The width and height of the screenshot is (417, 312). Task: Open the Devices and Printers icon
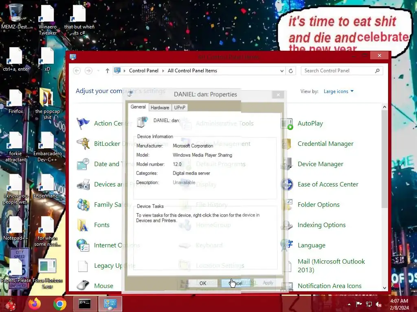pyautogui.click(x=83, y=184)
